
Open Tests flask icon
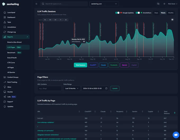(5, 22)
